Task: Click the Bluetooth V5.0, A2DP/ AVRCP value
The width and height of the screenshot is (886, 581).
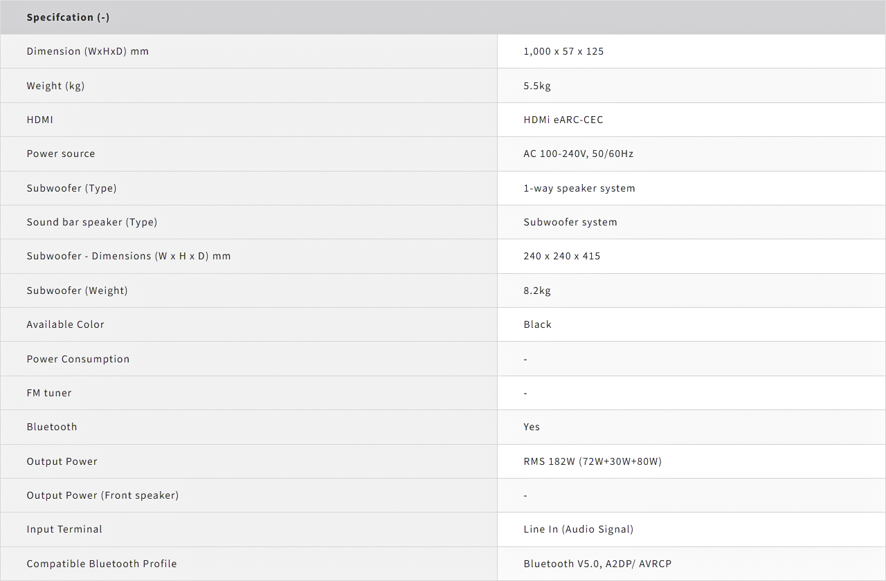Action: [x=597, y=564]
